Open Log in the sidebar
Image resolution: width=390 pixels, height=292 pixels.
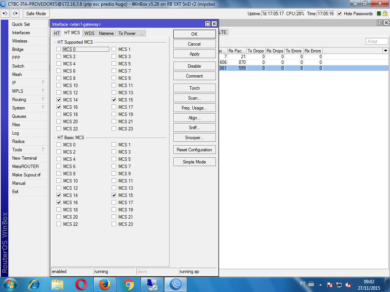(x=28, y=133)
